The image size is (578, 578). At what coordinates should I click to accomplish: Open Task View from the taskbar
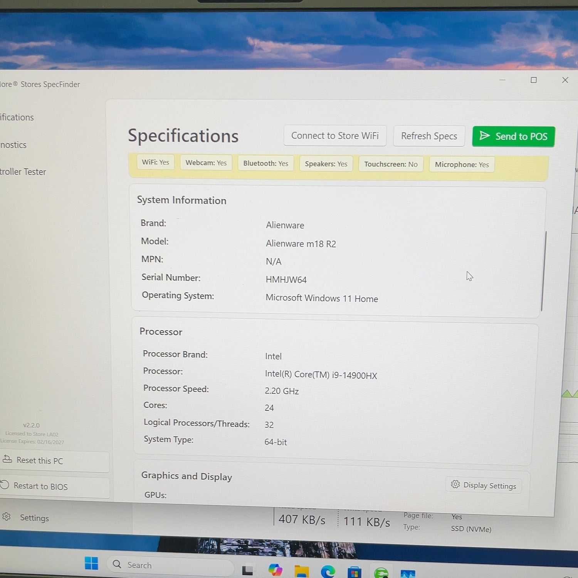coord(247,570)
